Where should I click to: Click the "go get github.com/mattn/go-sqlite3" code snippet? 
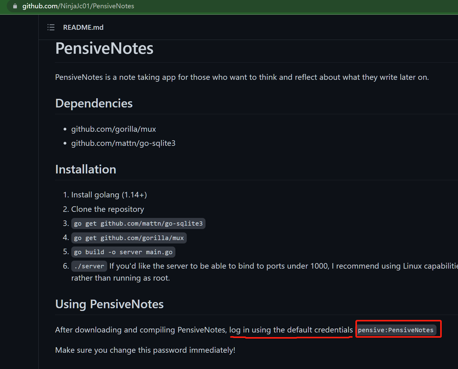pyautogui.click(x=138, y=223)
